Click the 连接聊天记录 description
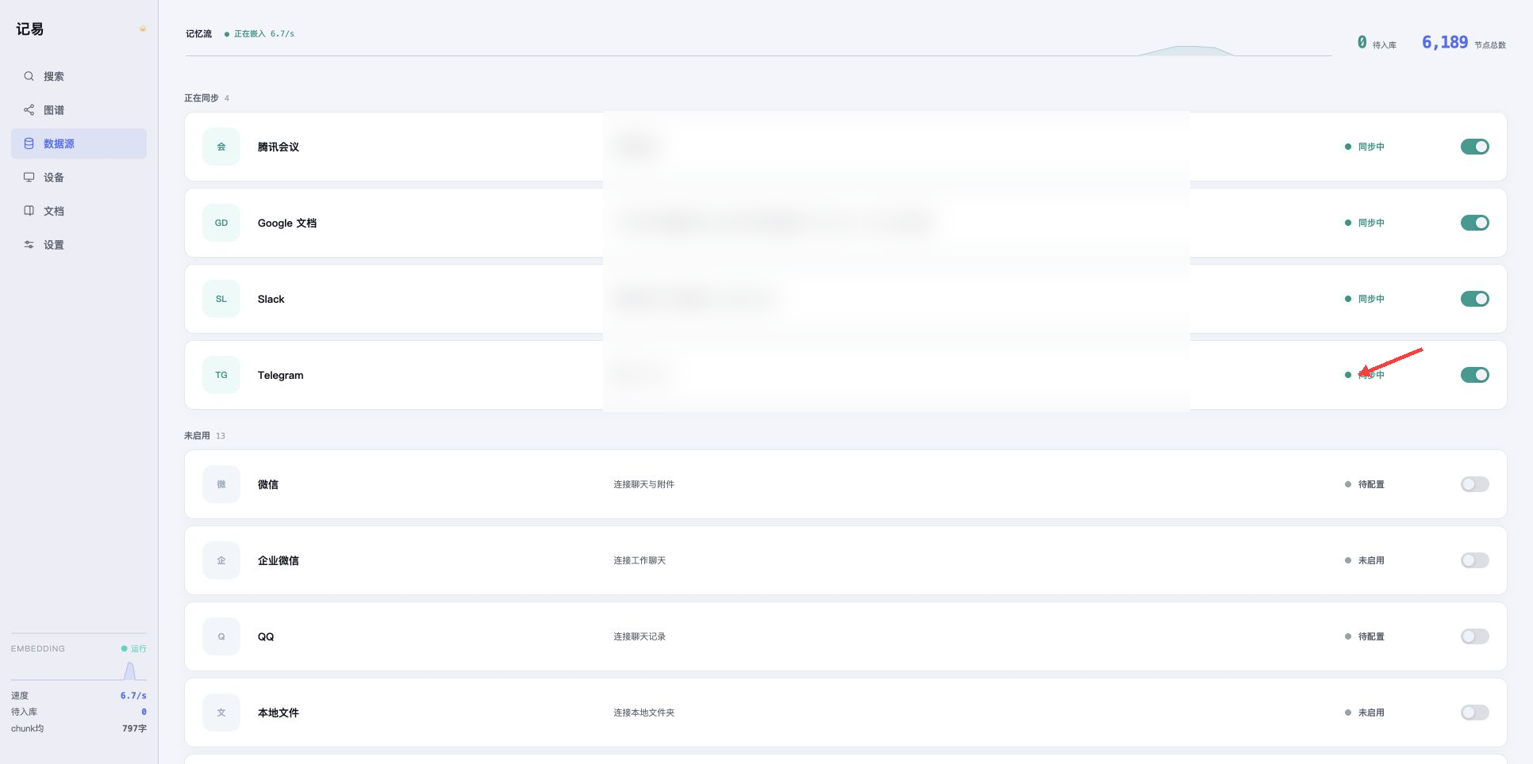 [640, 636]
